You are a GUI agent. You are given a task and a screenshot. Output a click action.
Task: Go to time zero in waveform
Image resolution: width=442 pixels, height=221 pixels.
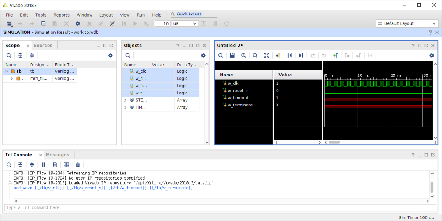coord(290,55)
